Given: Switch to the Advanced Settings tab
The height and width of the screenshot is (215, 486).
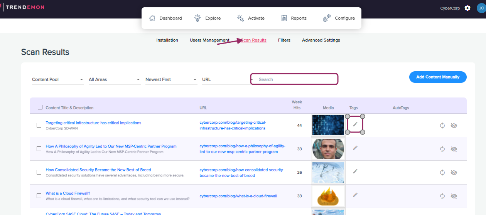Looking at the screenshot, I should [x=321, y=40].
